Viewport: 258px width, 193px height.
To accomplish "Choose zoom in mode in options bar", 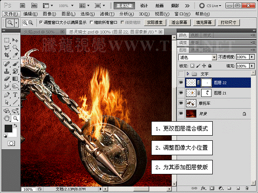I will click(x=25, y=23).
